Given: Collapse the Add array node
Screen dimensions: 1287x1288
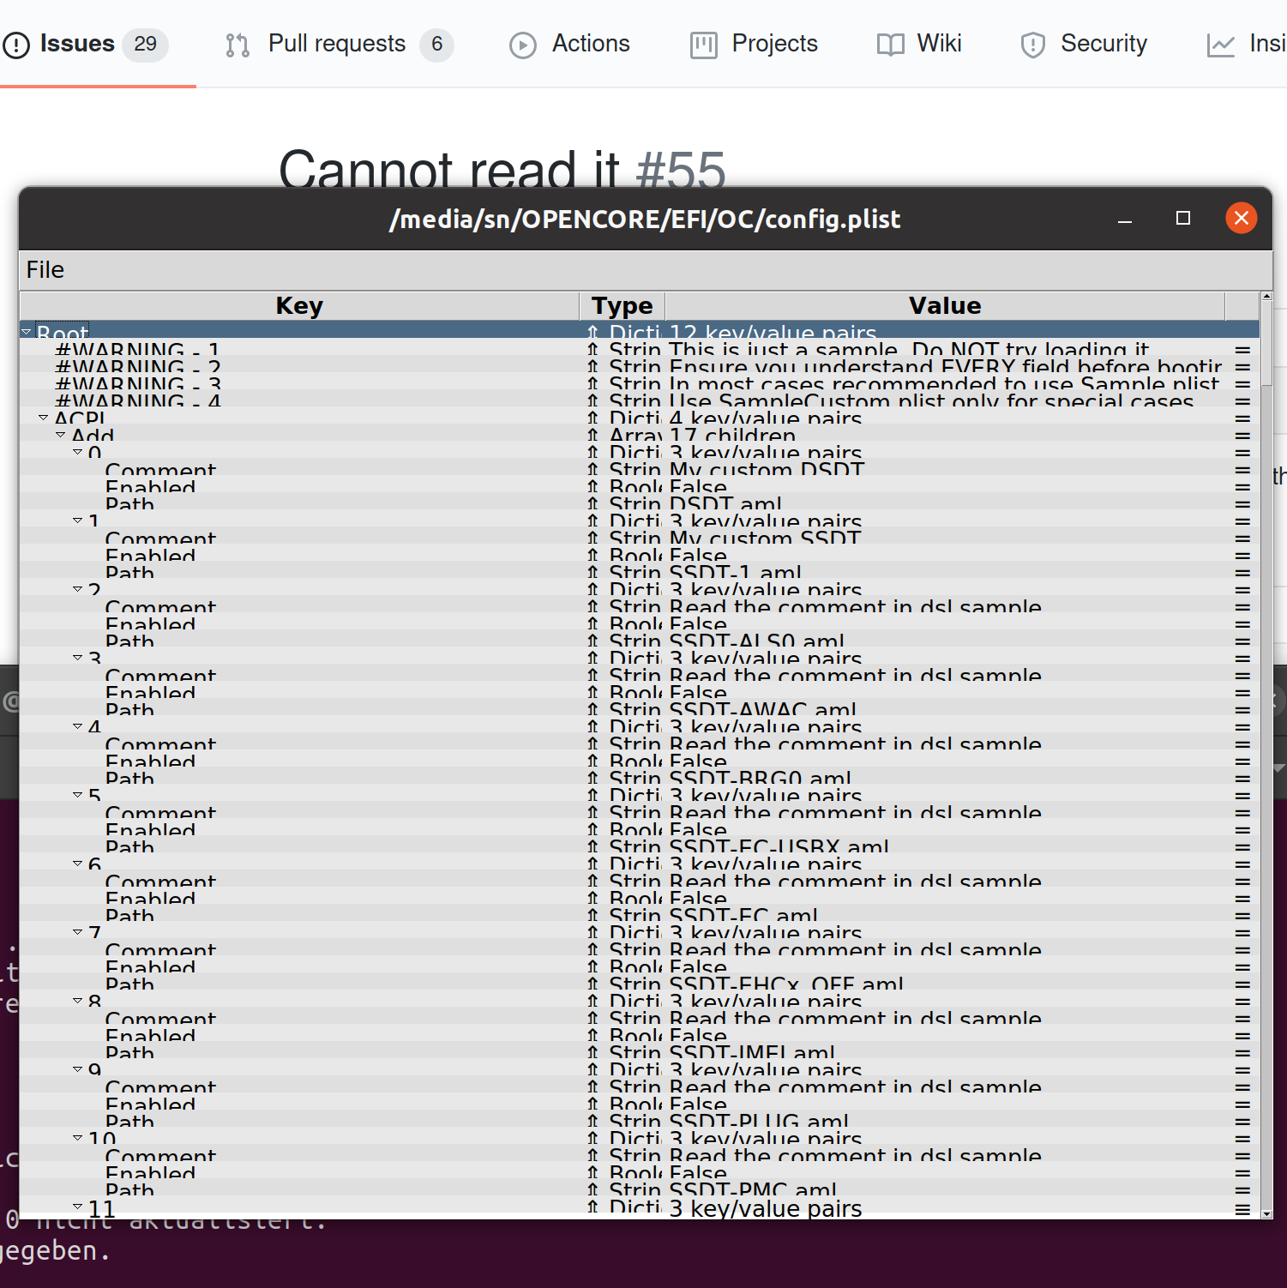Looking at the screenshot, I should [61, 435].
